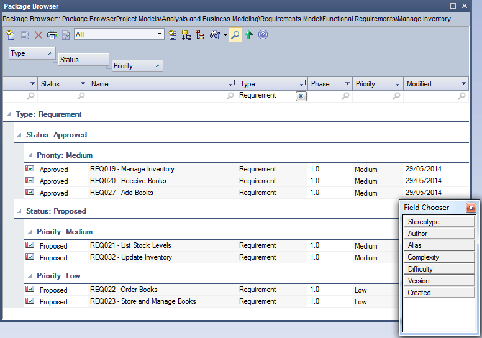Click the new element toolbar icon
482x338 pixels.
(11, 35)
